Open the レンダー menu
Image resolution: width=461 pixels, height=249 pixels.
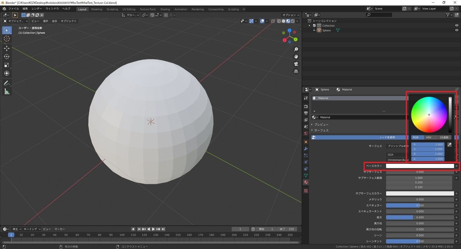click(37, 8)
